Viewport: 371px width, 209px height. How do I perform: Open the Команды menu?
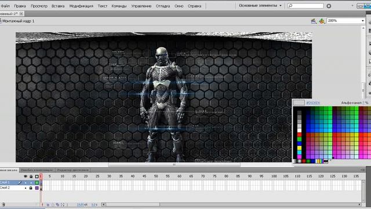coord(119,6)
